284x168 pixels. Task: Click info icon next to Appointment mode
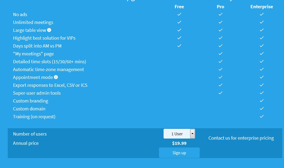(56, 77)
